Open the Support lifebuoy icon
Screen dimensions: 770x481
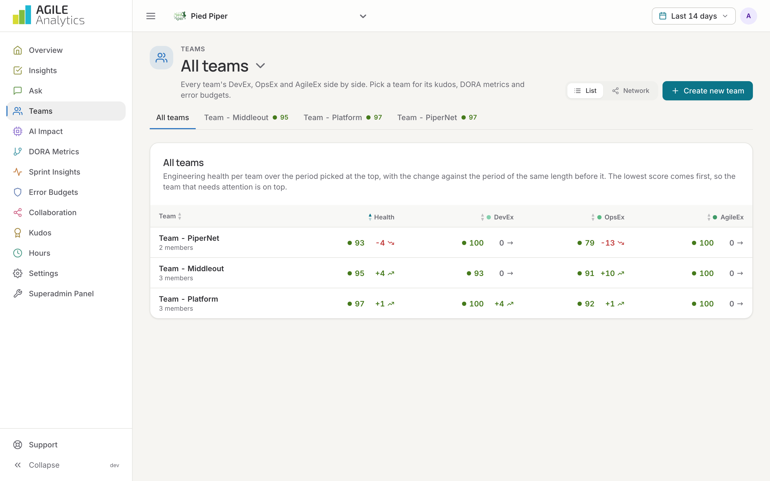(18, 445)
